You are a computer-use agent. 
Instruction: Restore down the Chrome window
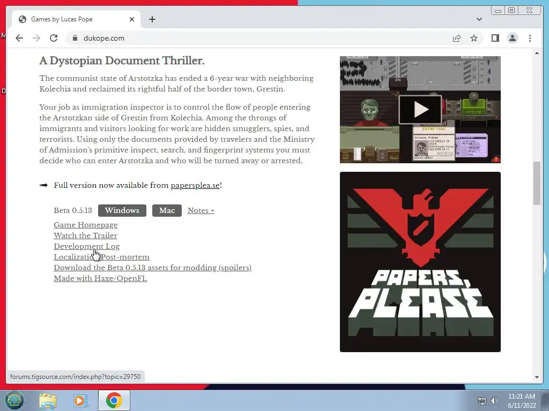click(511, 11)
